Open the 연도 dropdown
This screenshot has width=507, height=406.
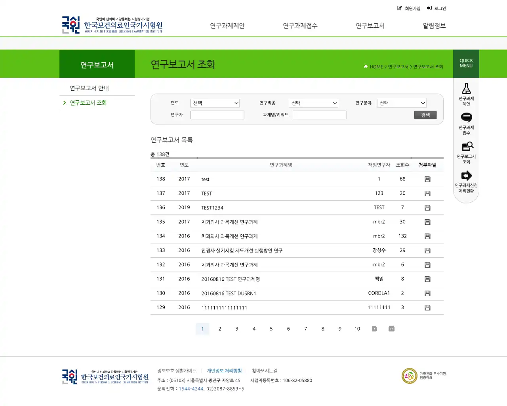pyautogui.click(x=215, y=103)
